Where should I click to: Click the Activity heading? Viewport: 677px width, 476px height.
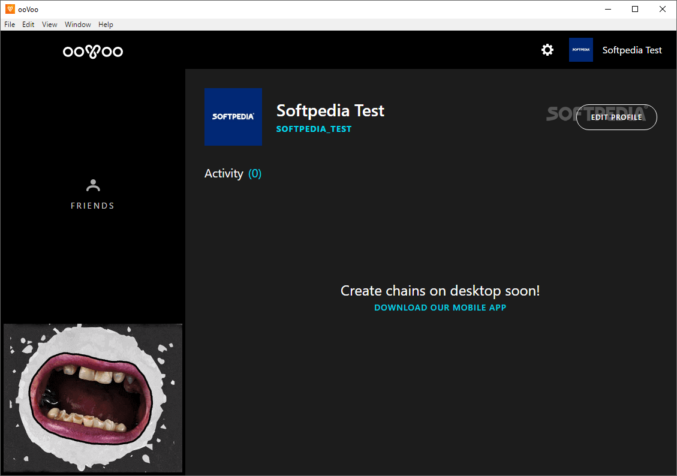click(x=224, y=173)
